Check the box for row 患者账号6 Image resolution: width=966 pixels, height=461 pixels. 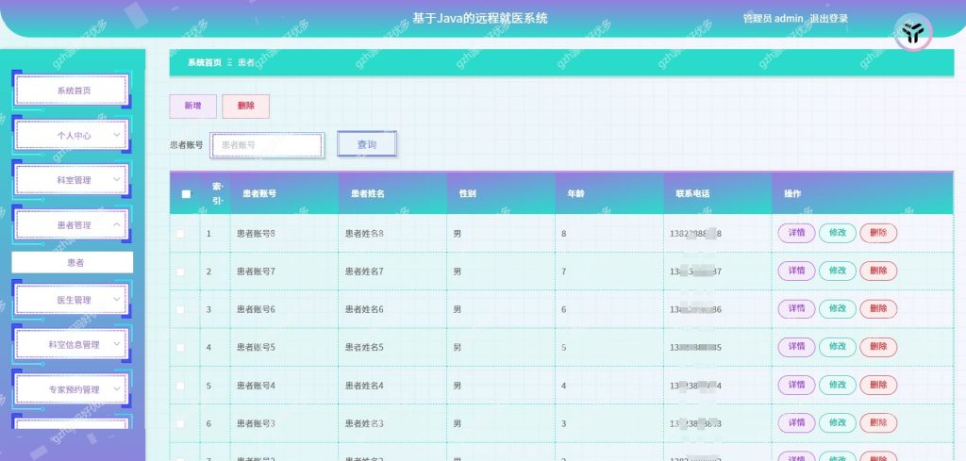coord(180,309)
